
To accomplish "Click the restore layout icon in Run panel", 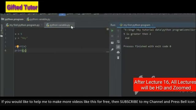I will tap(112, 43).
